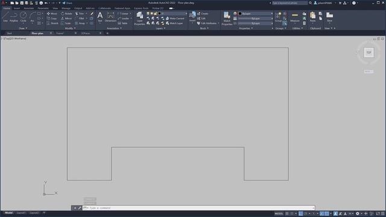This screenshot has height=217, width=386.
Task: Open the Insert block tool
Action: [x=192, y=17]
